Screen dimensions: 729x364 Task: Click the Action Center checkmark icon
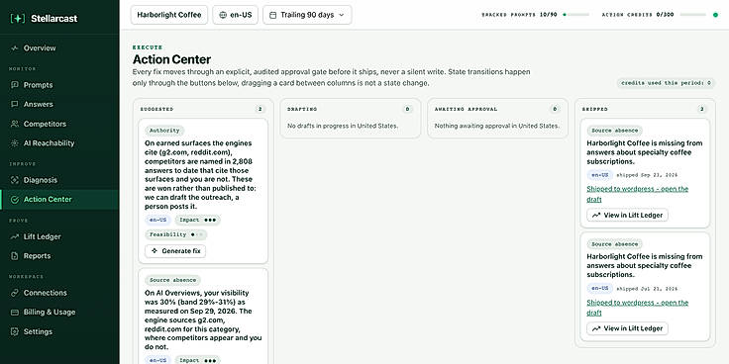15,200
